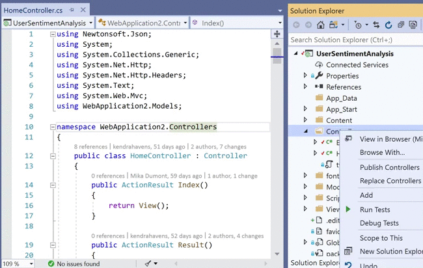Image resolution: width=423 pixels, height=268 pixels.
Task: Collapse the Index() method outline
Action: coord(53,185)
